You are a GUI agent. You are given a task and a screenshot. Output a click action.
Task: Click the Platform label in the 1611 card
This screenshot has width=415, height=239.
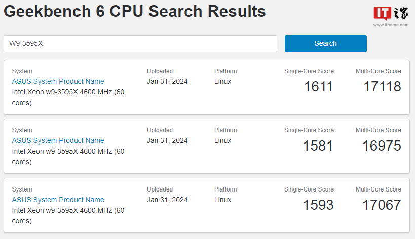click(225, 71)
